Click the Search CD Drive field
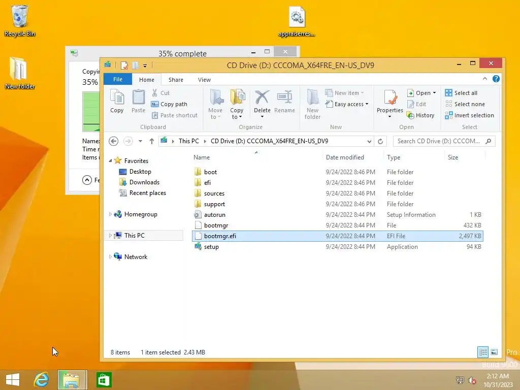 coord(444,141)
